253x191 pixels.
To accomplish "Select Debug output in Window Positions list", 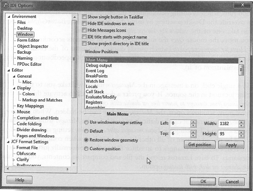I will [98, 66].
